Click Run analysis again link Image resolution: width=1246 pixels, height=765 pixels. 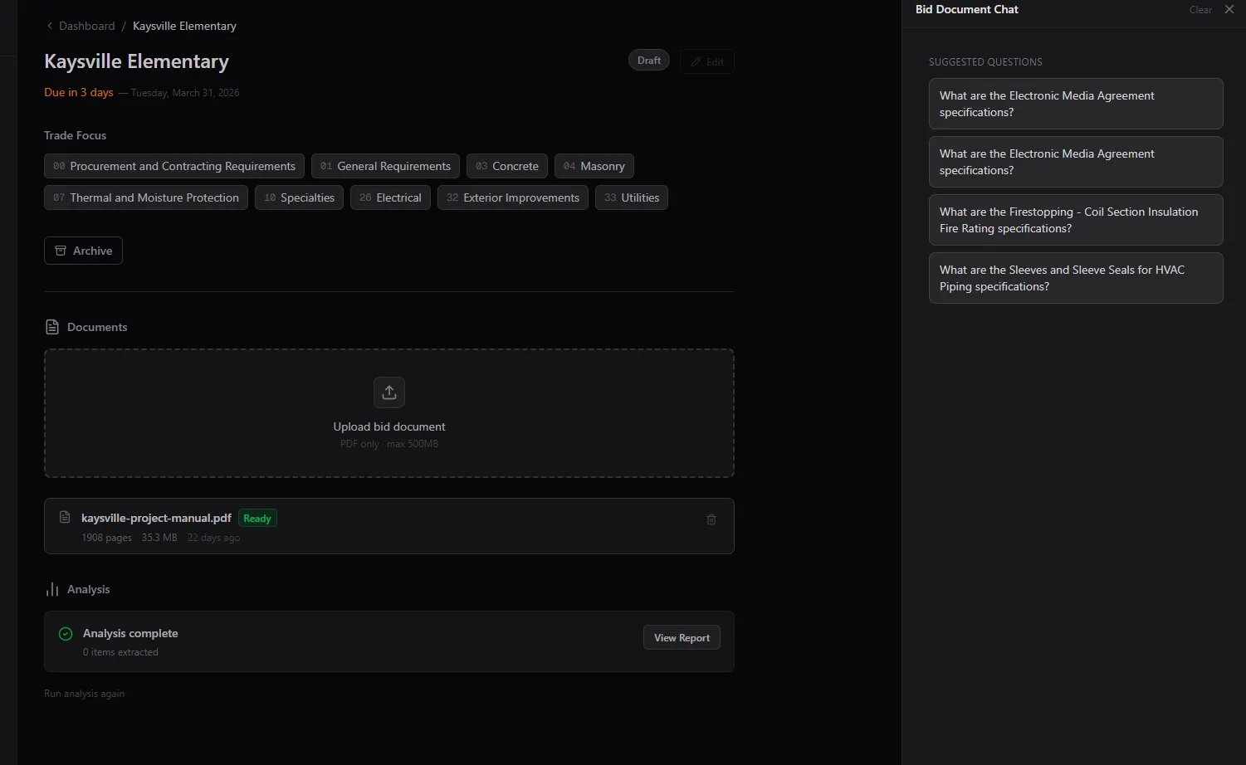click(84, 694)
